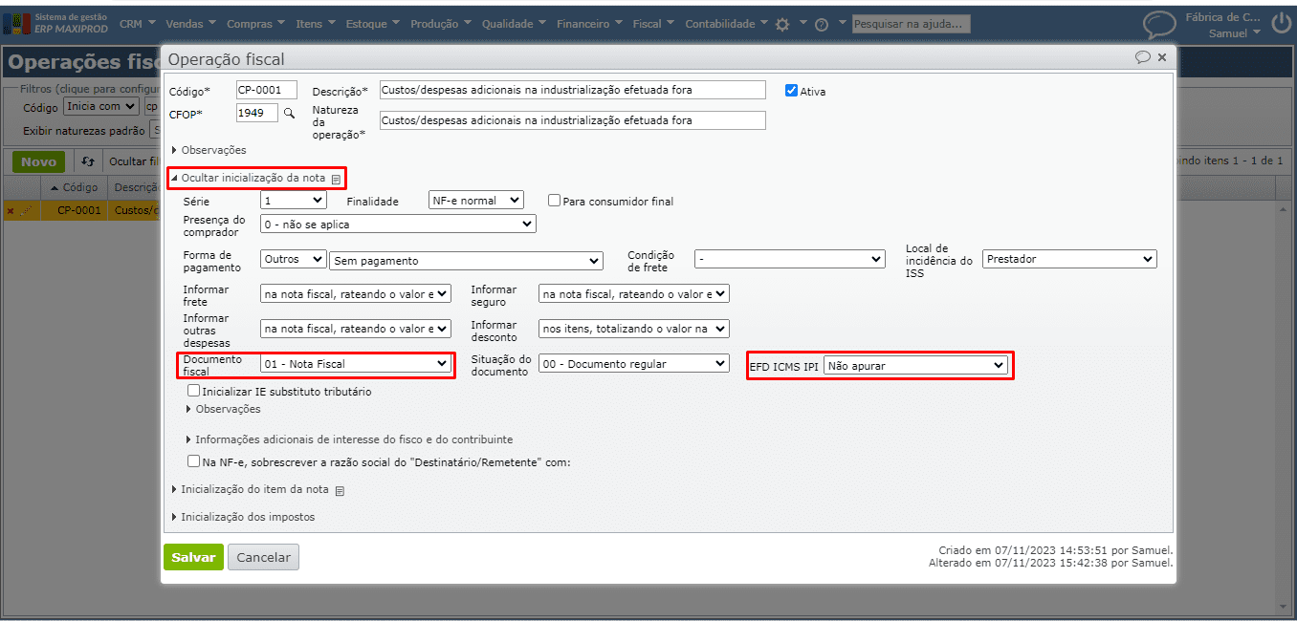This screenshot has width=1297, height=621.
Task: Open the Forma de pagamento Outros dropdown
Action: click(x=294, y=259)
